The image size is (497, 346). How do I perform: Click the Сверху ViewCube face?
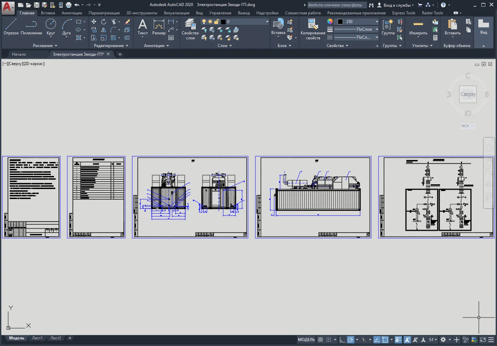coord(468,94)
